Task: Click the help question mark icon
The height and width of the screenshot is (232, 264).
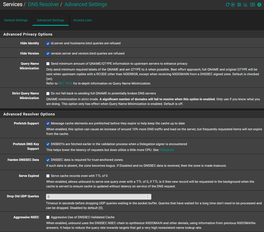Action: pyautogui.click(x=259, y=5)
